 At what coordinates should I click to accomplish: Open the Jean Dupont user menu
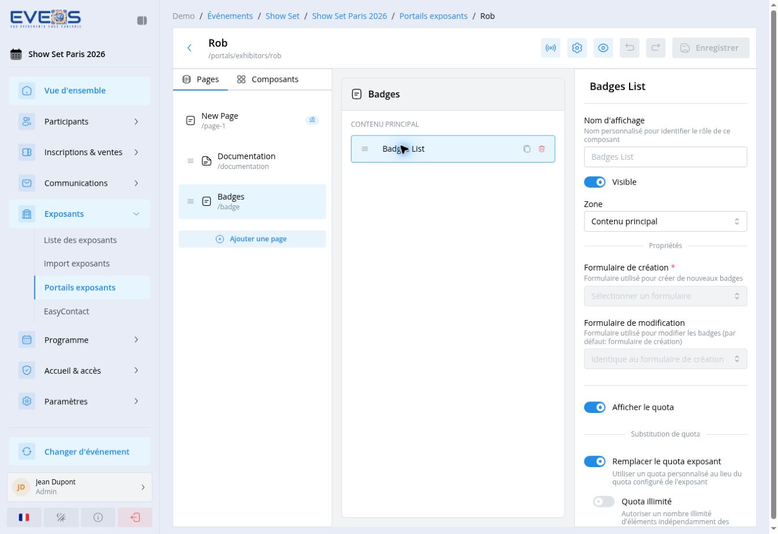80,487
